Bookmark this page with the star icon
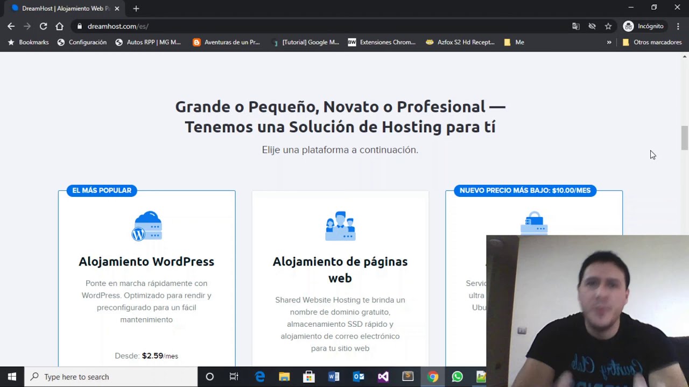The height and width of the screenshot is (387, 689). [x=608, y=26]
